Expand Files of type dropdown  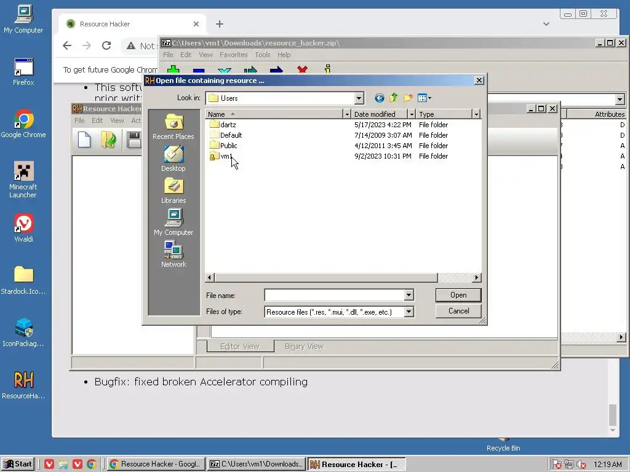(x=409, y=312)
